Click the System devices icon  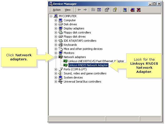(x=61, y=77)
